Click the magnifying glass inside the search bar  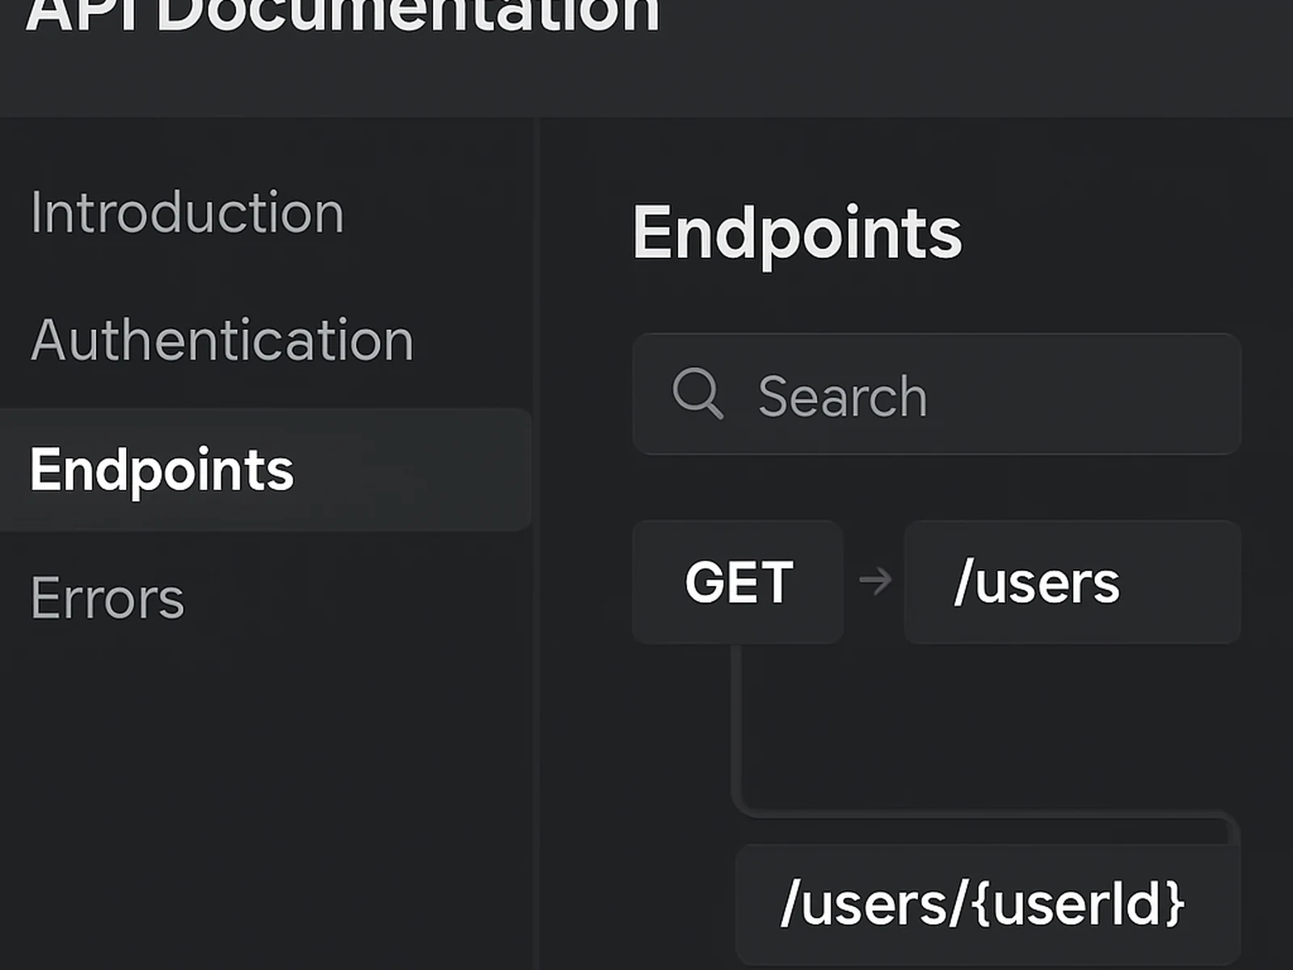699,394
